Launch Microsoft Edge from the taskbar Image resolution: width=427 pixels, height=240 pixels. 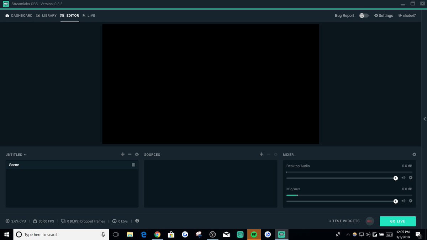coord(144,234)
